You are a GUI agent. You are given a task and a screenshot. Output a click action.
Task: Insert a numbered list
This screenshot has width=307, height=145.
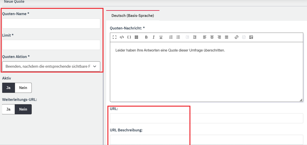171,37
